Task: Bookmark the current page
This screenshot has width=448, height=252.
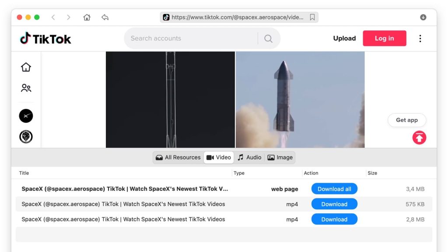Action: 312,17
